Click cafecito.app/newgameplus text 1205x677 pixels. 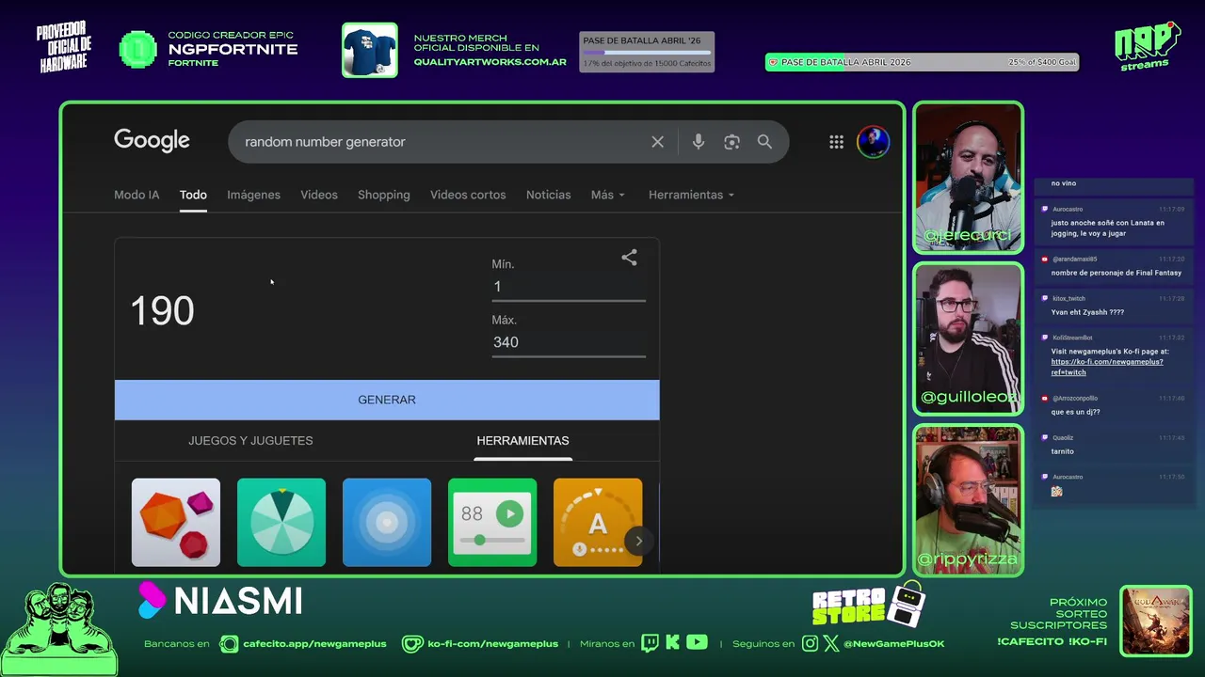click(314, 644)
